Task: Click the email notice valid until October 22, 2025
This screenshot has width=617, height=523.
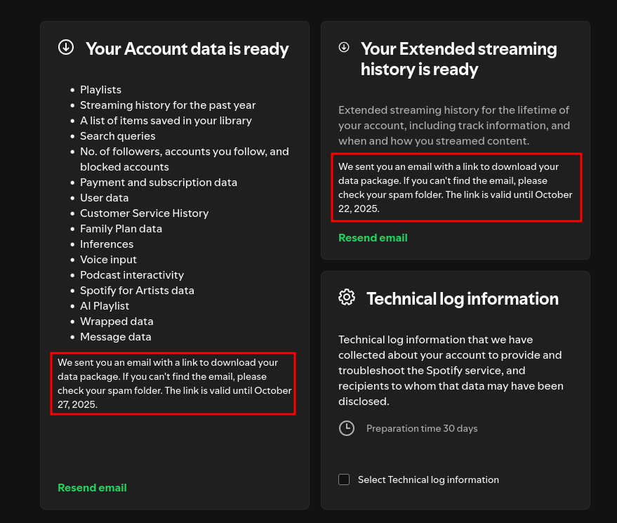Action: (456, 187)
